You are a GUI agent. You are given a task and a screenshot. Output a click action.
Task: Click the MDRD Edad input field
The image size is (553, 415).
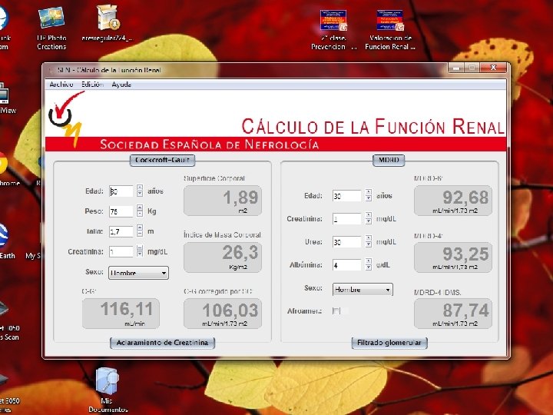[346, 196]
